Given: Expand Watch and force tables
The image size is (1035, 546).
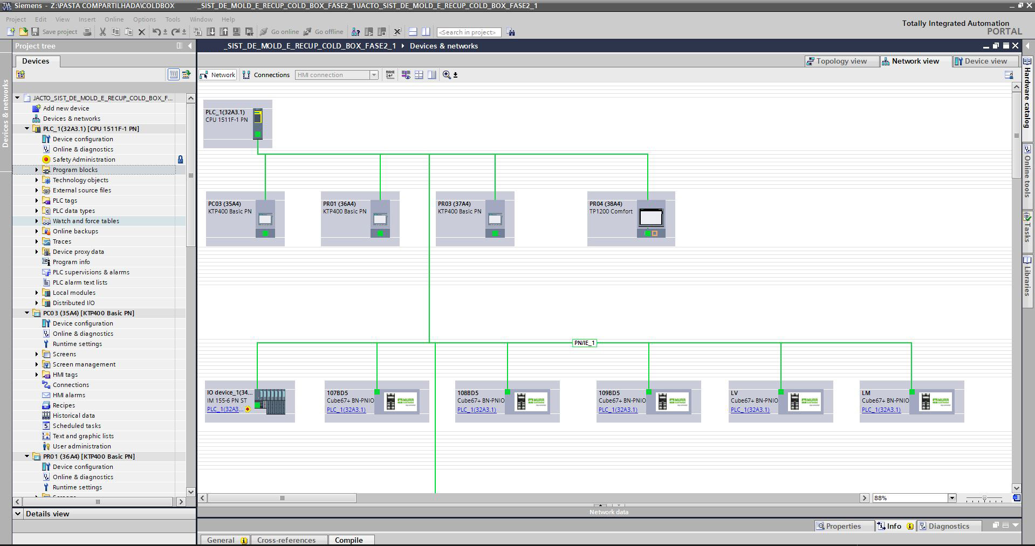Looking at the screenshot, I should click(x=37, y=221).
